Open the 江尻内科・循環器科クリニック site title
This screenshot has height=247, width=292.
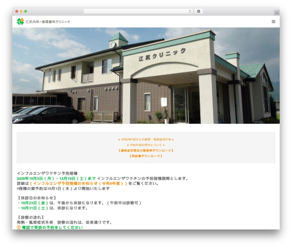pos(48,22)
